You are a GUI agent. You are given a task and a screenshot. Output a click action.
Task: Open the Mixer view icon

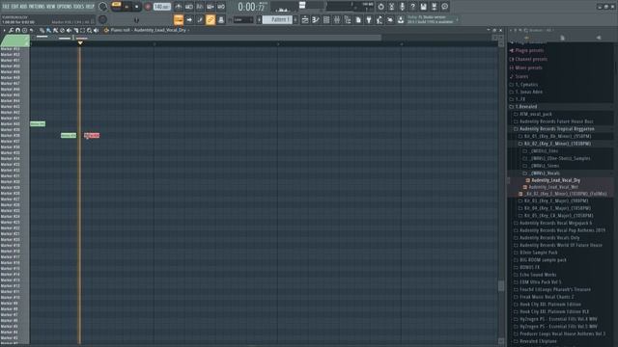point(337,19)
